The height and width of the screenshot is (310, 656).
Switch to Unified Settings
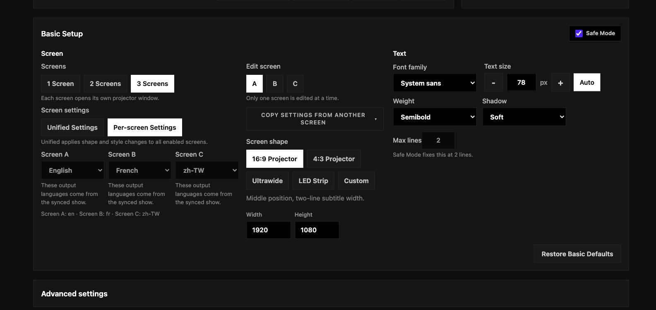click(72, 127)
